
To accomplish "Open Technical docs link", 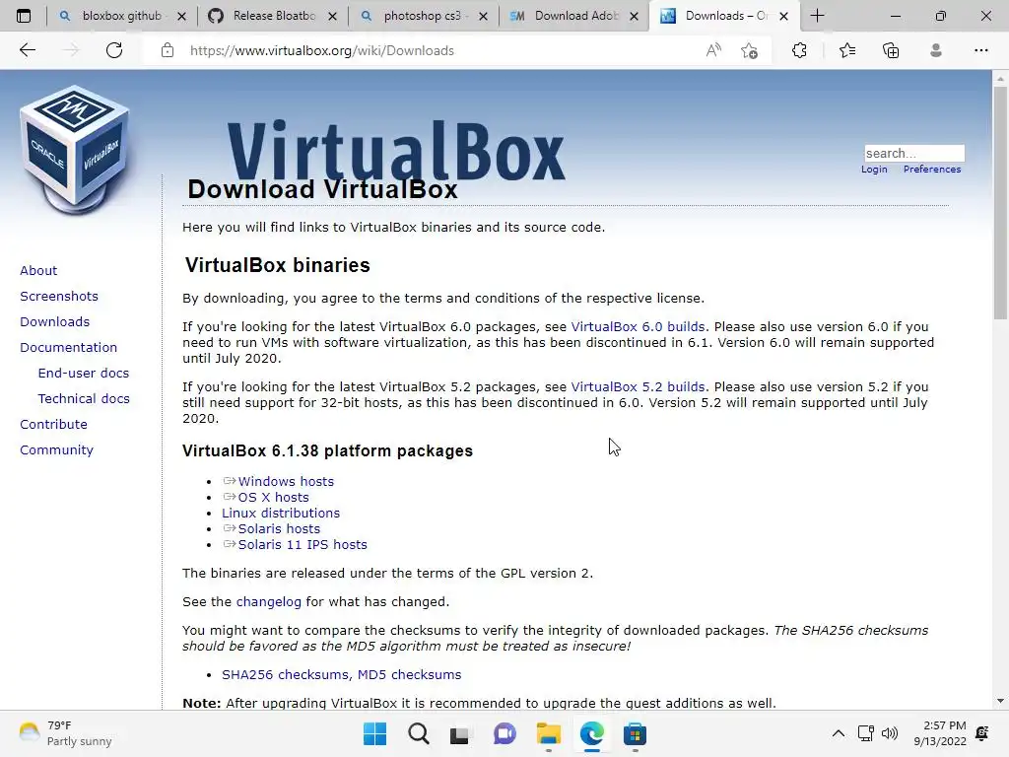I will pos(84,399).
